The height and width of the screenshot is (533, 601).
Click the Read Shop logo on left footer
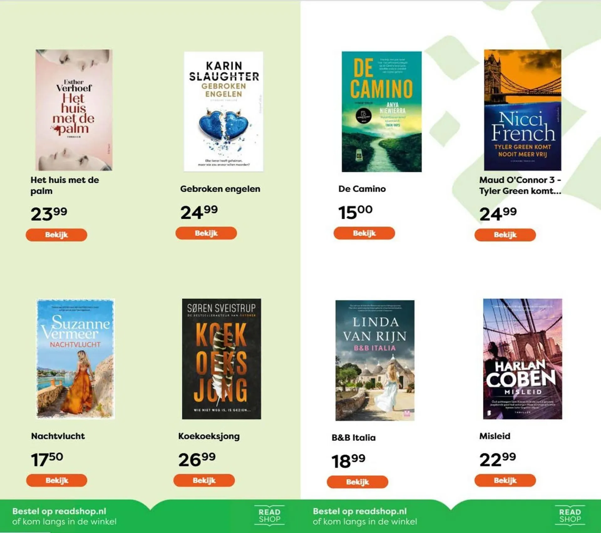tap(269, 515)
